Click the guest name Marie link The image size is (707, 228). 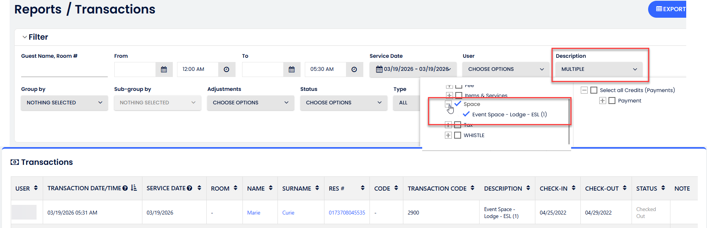[x=254, y=213]
